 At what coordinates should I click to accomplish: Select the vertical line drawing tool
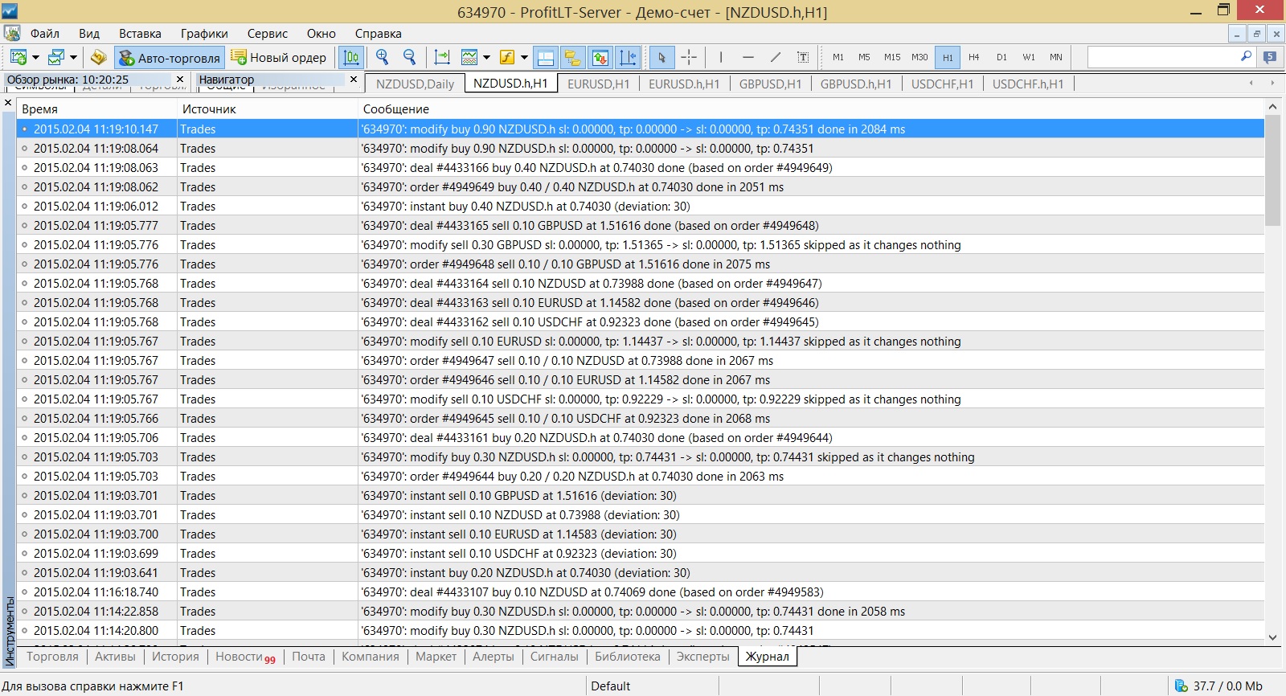721,57
